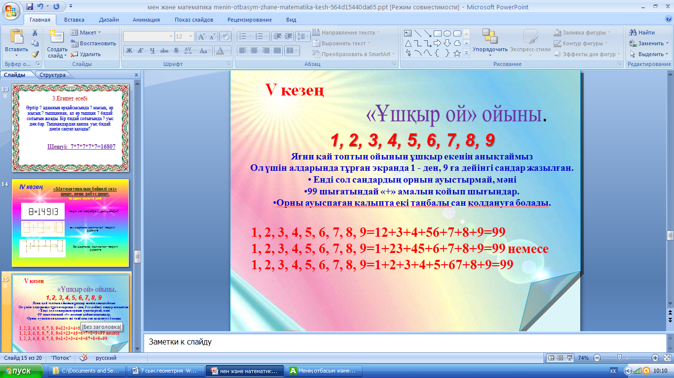
Task: Open the Вставка ribbon tab
Action: [x=74, y=20]
